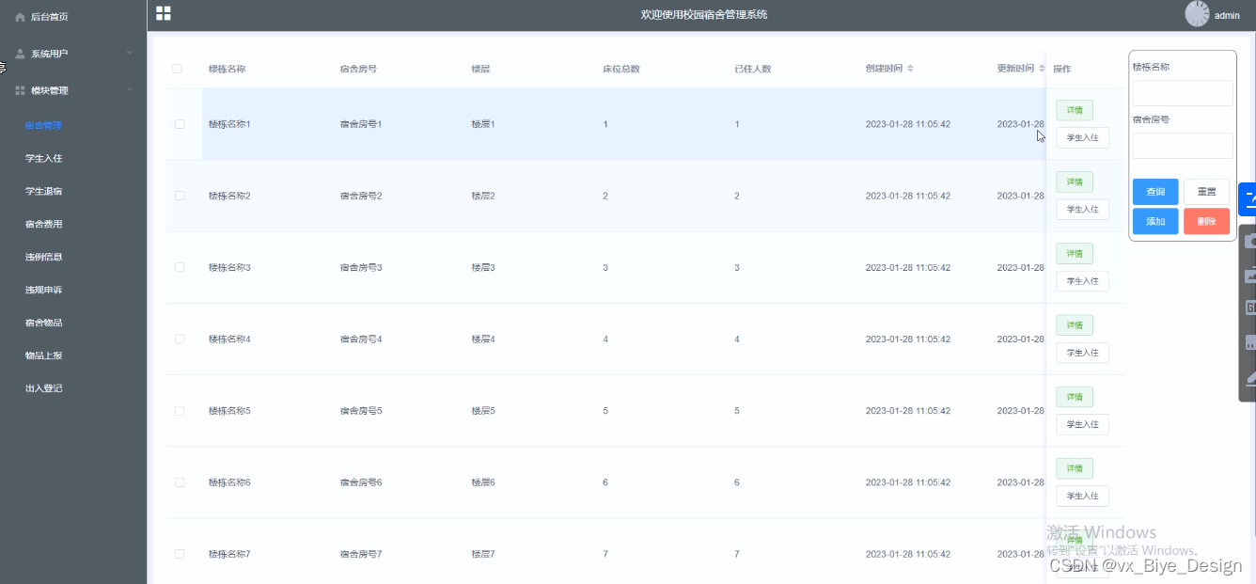Viewport: 1256px width, 584px height.
Task: Click 学生入住 button in row 楼栋名称5
Action: tap(1083, 424)
